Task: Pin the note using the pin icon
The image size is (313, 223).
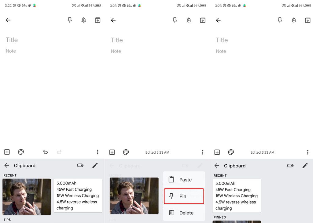Action: pyautogui.click(x=70, y=20)
